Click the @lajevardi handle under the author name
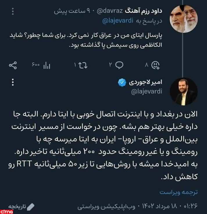 [x=147, y=92]
